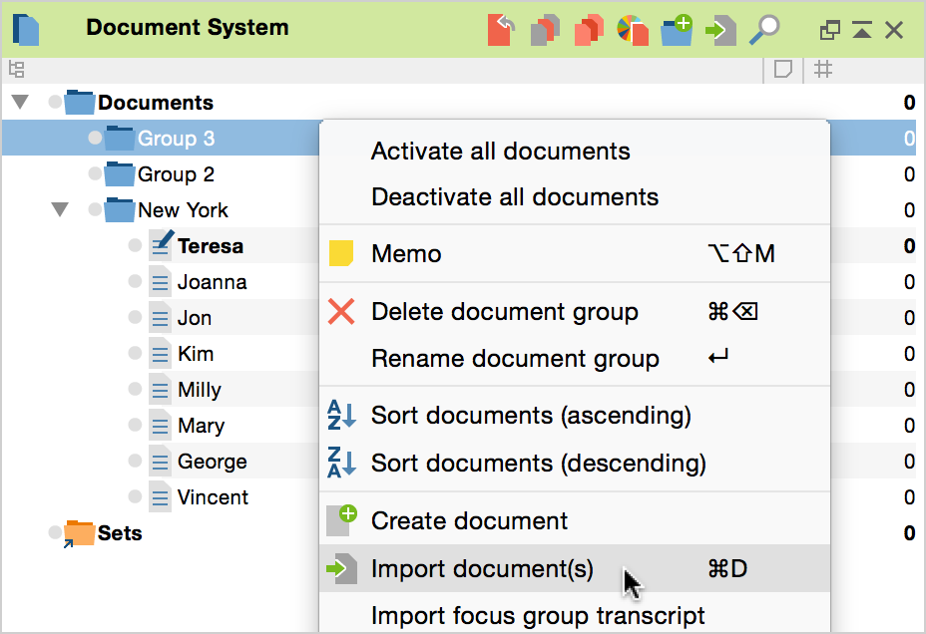926x634 pixels.
Task: Click the gray-and-red stacked documents toolbar icon
Action: click(545, 29)
